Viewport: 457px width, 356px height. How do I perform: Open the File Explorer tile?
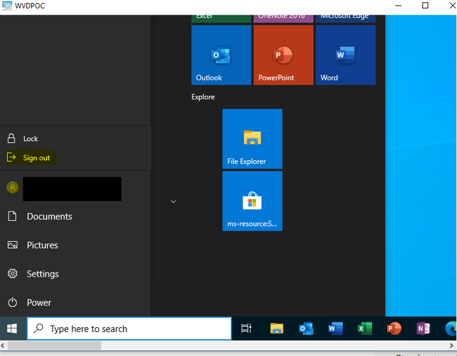click(252, 139)
